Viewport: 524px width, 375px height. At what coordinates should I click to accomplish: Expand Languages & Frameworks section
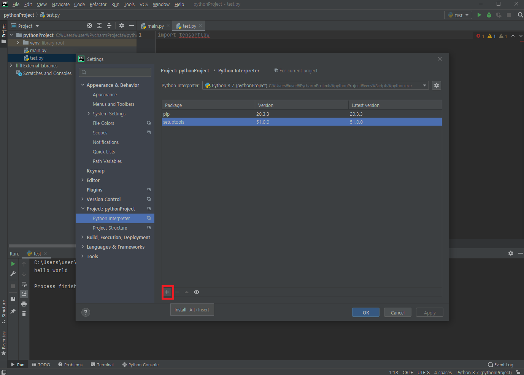[83, 247]
